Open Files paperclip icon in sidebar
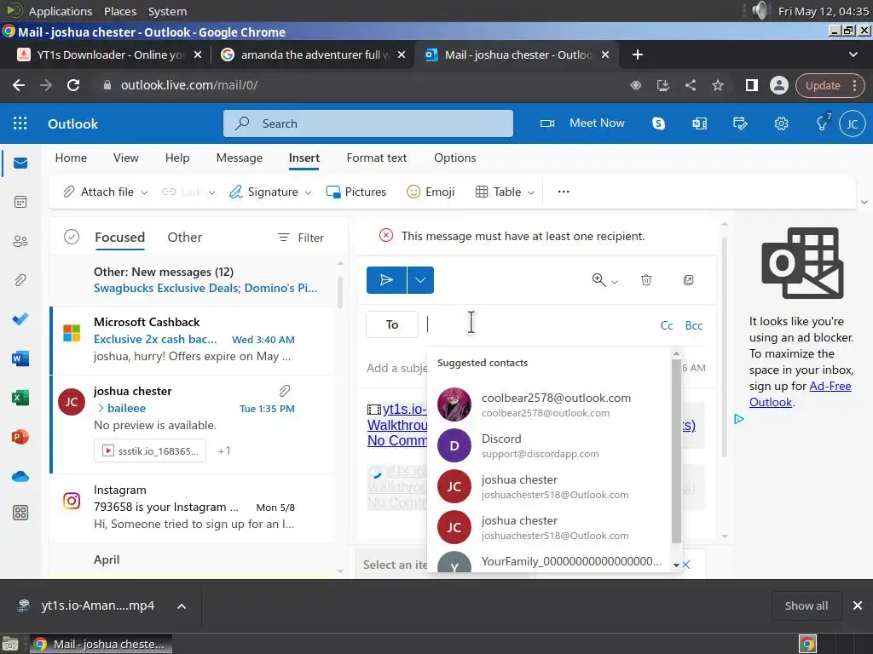Screen dimensions: 873x654 [20, 279]
